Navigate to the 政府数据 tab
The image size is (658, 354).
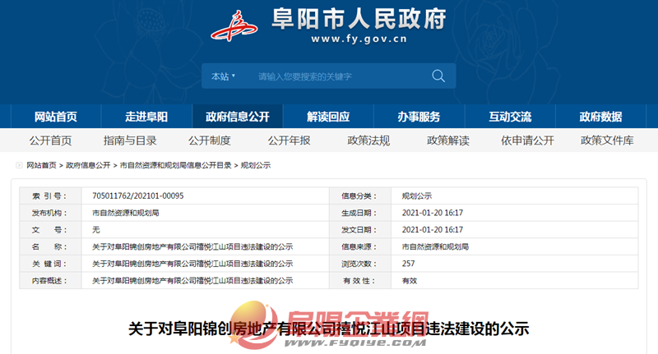click(x=600, y=117)
